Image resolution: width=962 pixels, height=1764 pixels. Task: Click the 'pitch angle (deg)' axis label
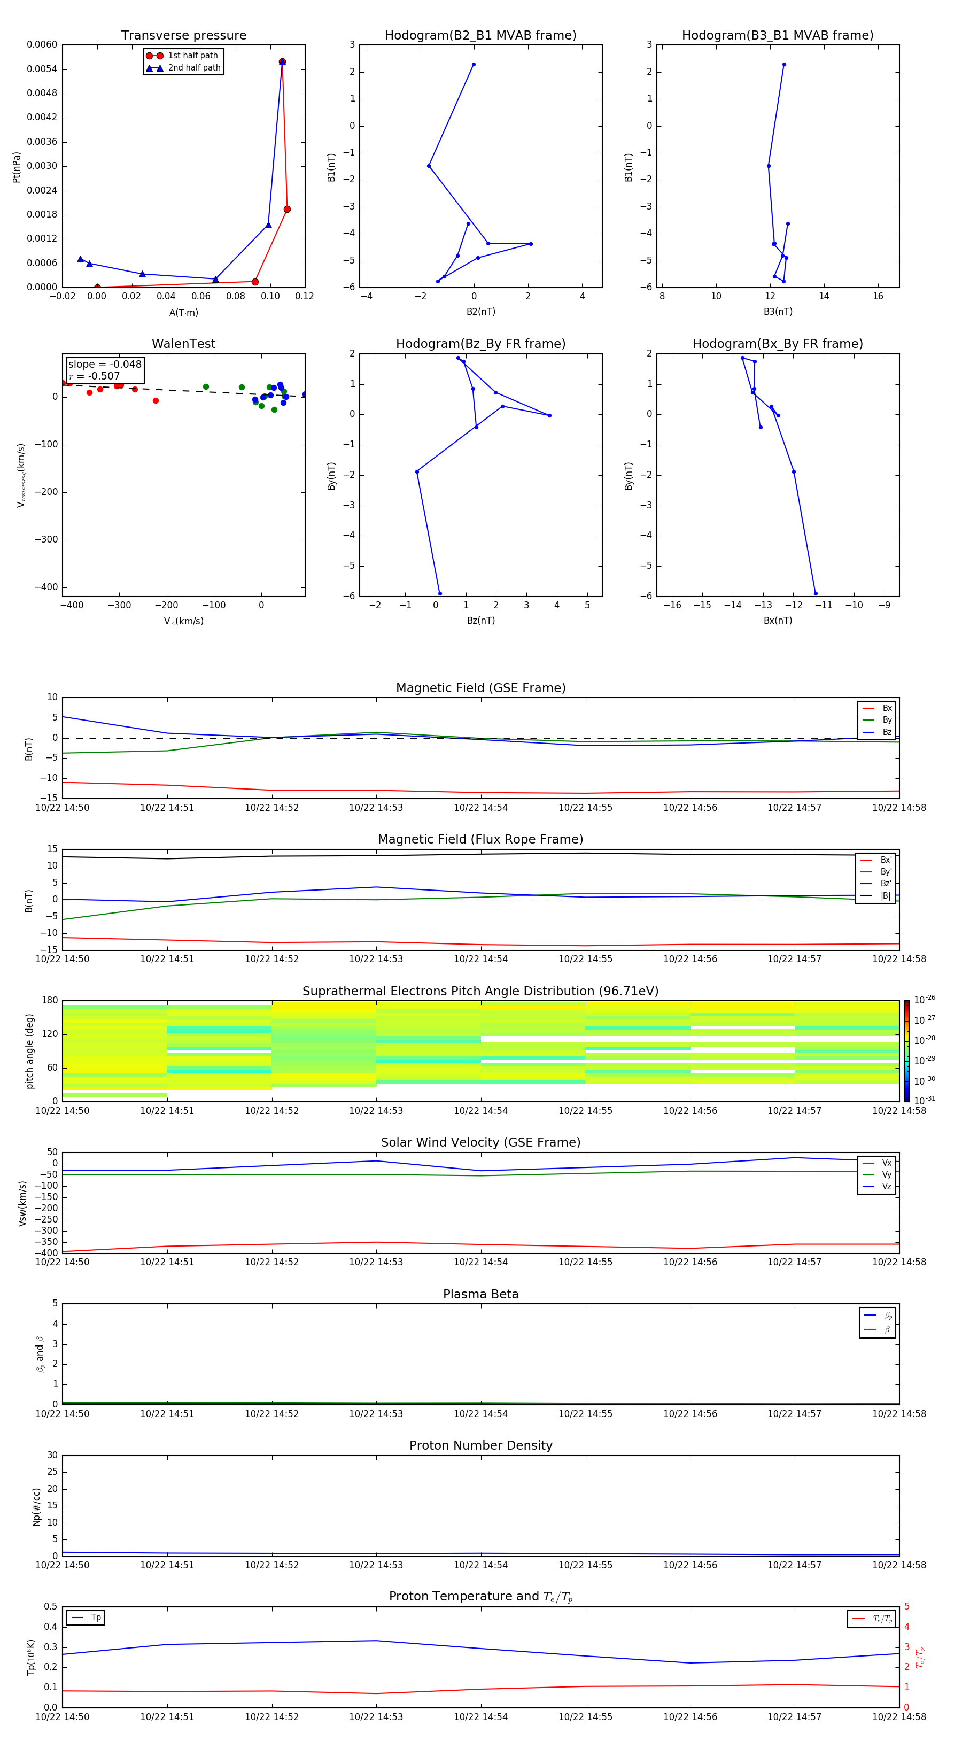29,1051
